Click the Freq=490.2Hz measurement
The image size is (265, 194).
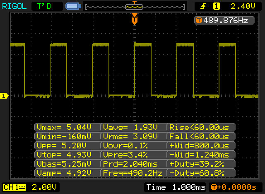pos(133,173)
